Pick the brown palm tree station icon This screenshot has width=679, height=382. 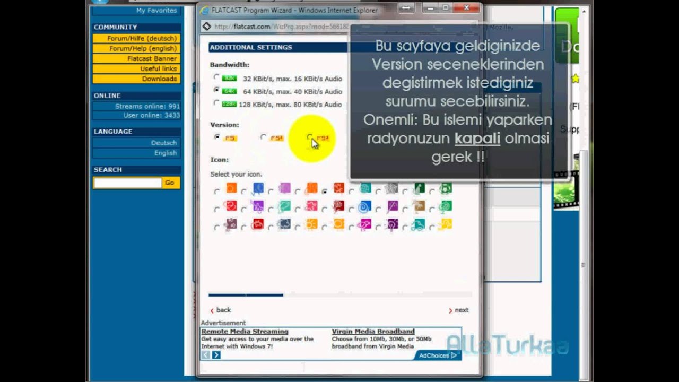point(419,206)
